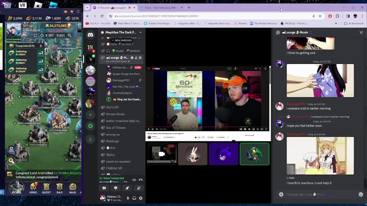Image resolution: width=367 pixels, height=206 pixels.
Task: Invite people to Lounge voice channel
Action: pos(136,58)
